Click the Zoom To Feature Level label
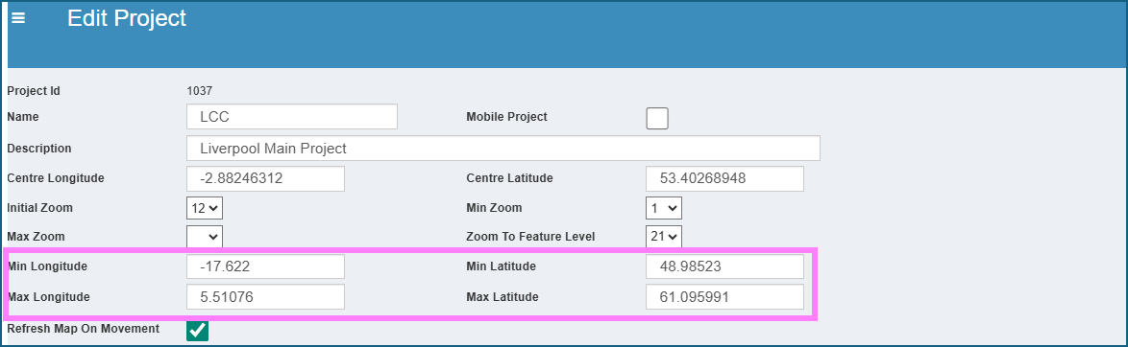This screenshot has height=347, width=1128. coord(530,237)
